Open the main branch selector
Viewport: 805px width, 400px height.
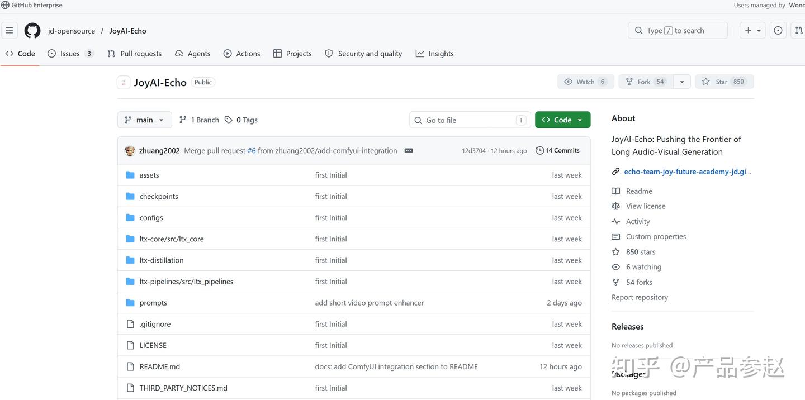[144, 120]
